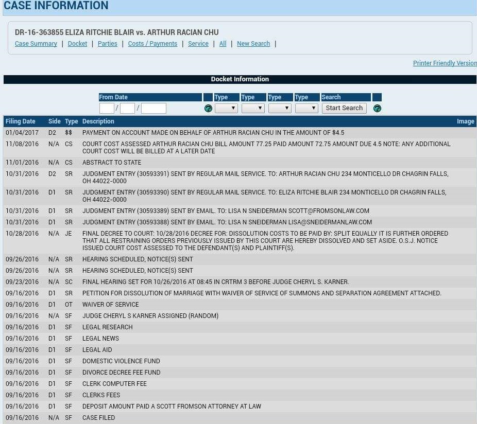Click the LEGAL NEWS entry
The image size is (477, 424).
tap(100, 339)
